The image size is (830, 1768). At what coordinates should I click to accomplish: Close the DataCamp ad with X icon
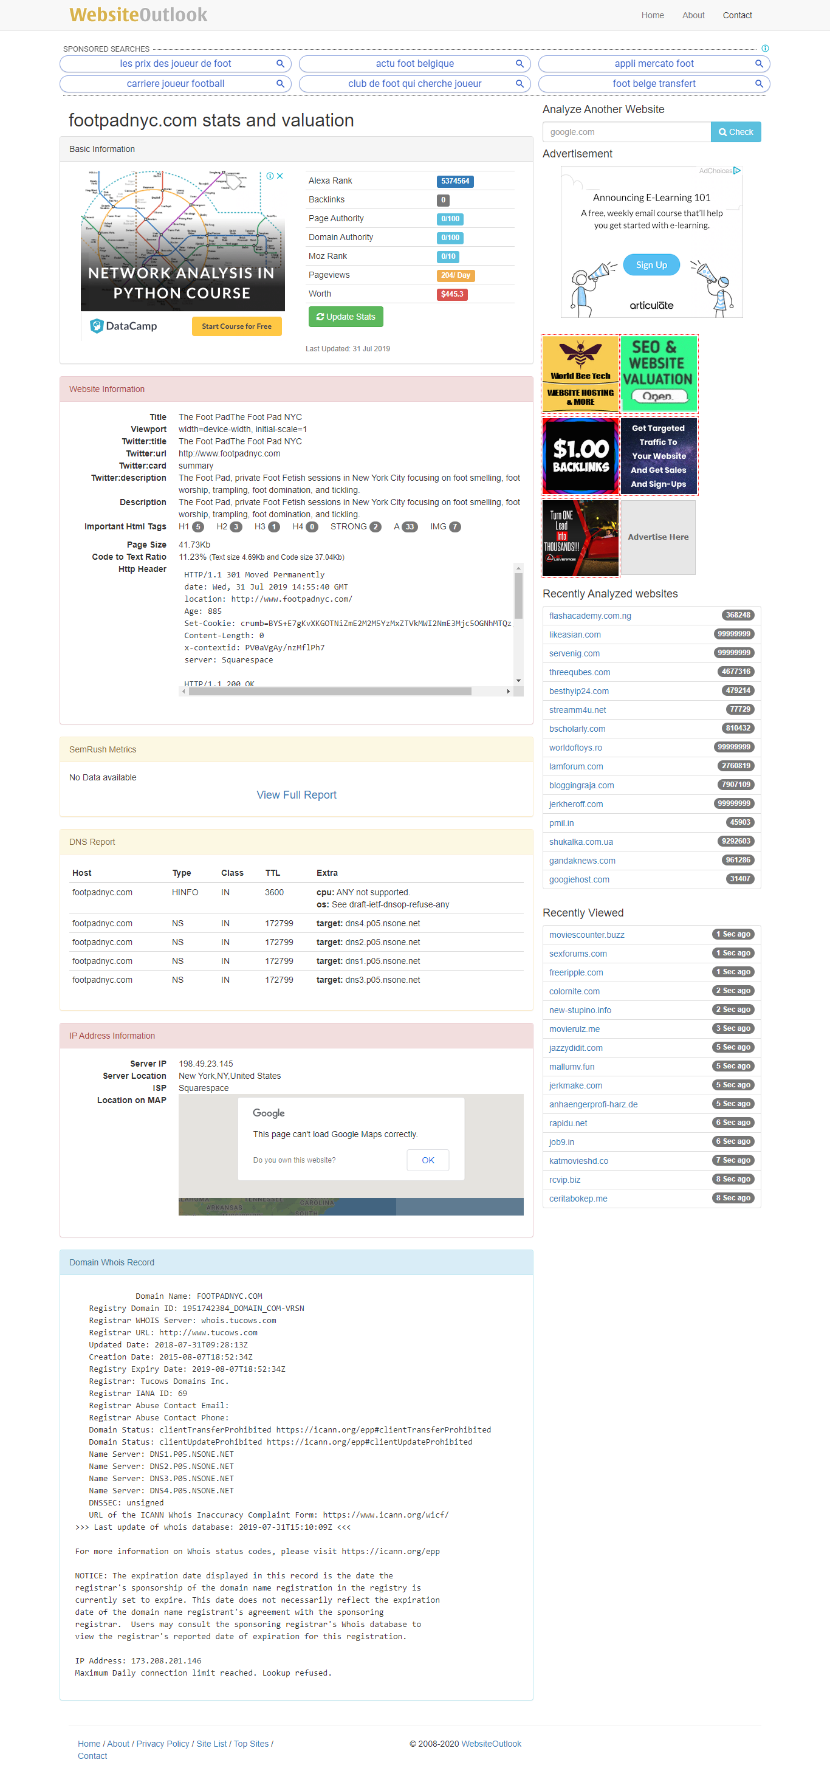(x=280, y=176)
